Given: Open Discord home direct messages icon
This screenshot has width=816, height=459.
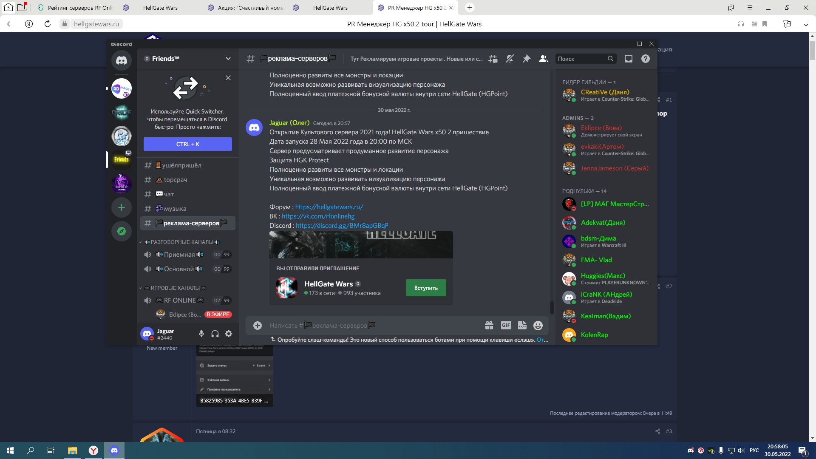Looking at the screenshot, I should point(122,60).
